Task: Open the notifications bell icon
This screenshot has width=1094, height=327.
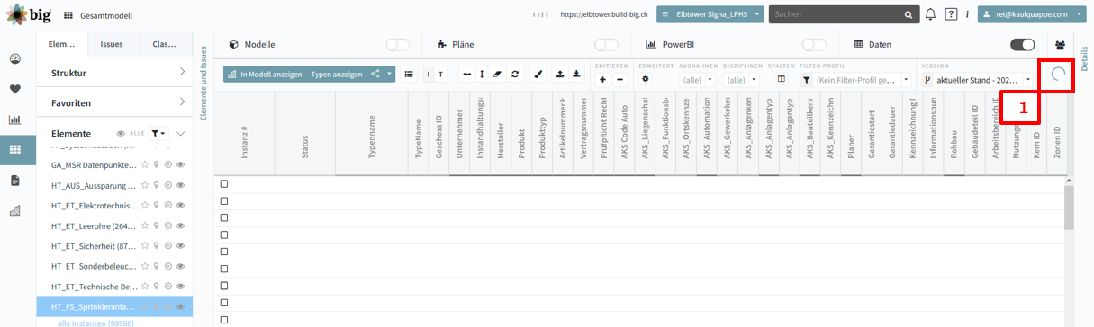Action: click(x=930, y=14)
